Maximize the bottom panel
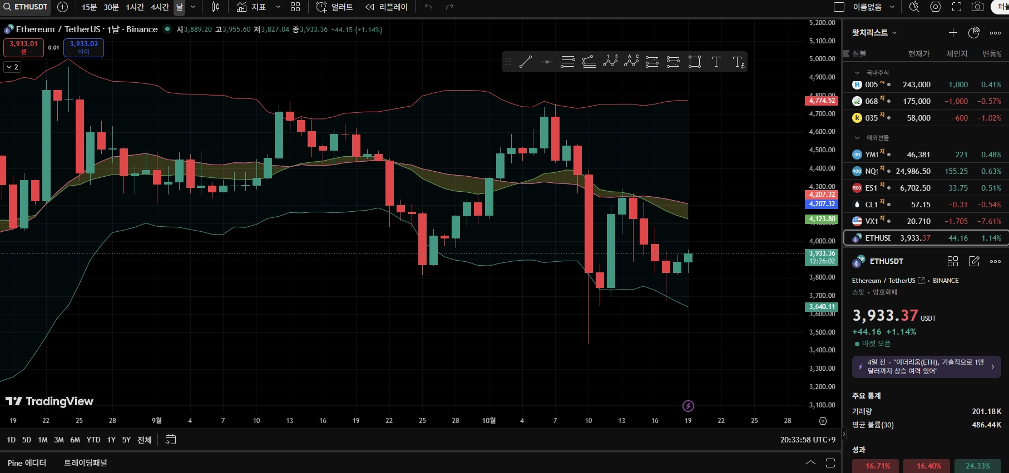 [x=830, y=463]
